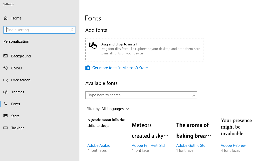This screenshot has width=262, height=161.
Task: Click the Themes brush icon
Action: tap(5, 92)
